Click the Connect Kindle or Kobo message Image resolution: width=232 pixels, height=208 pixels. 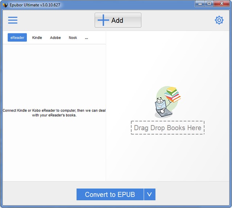54,113
